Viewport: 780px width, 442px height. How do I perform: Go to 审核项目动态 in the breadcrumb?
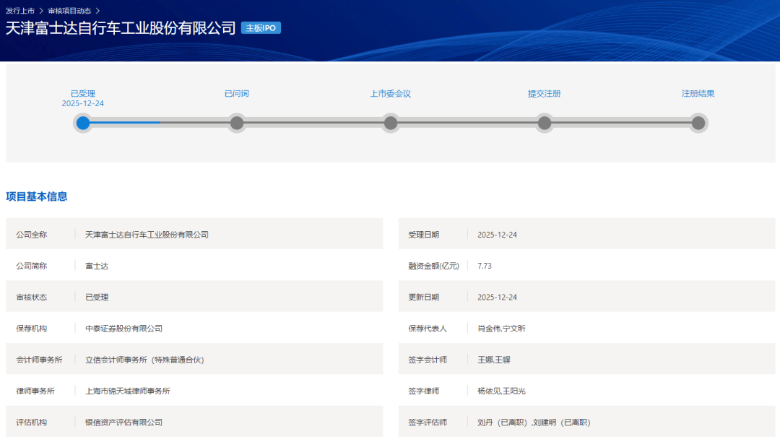coord(69,11)
